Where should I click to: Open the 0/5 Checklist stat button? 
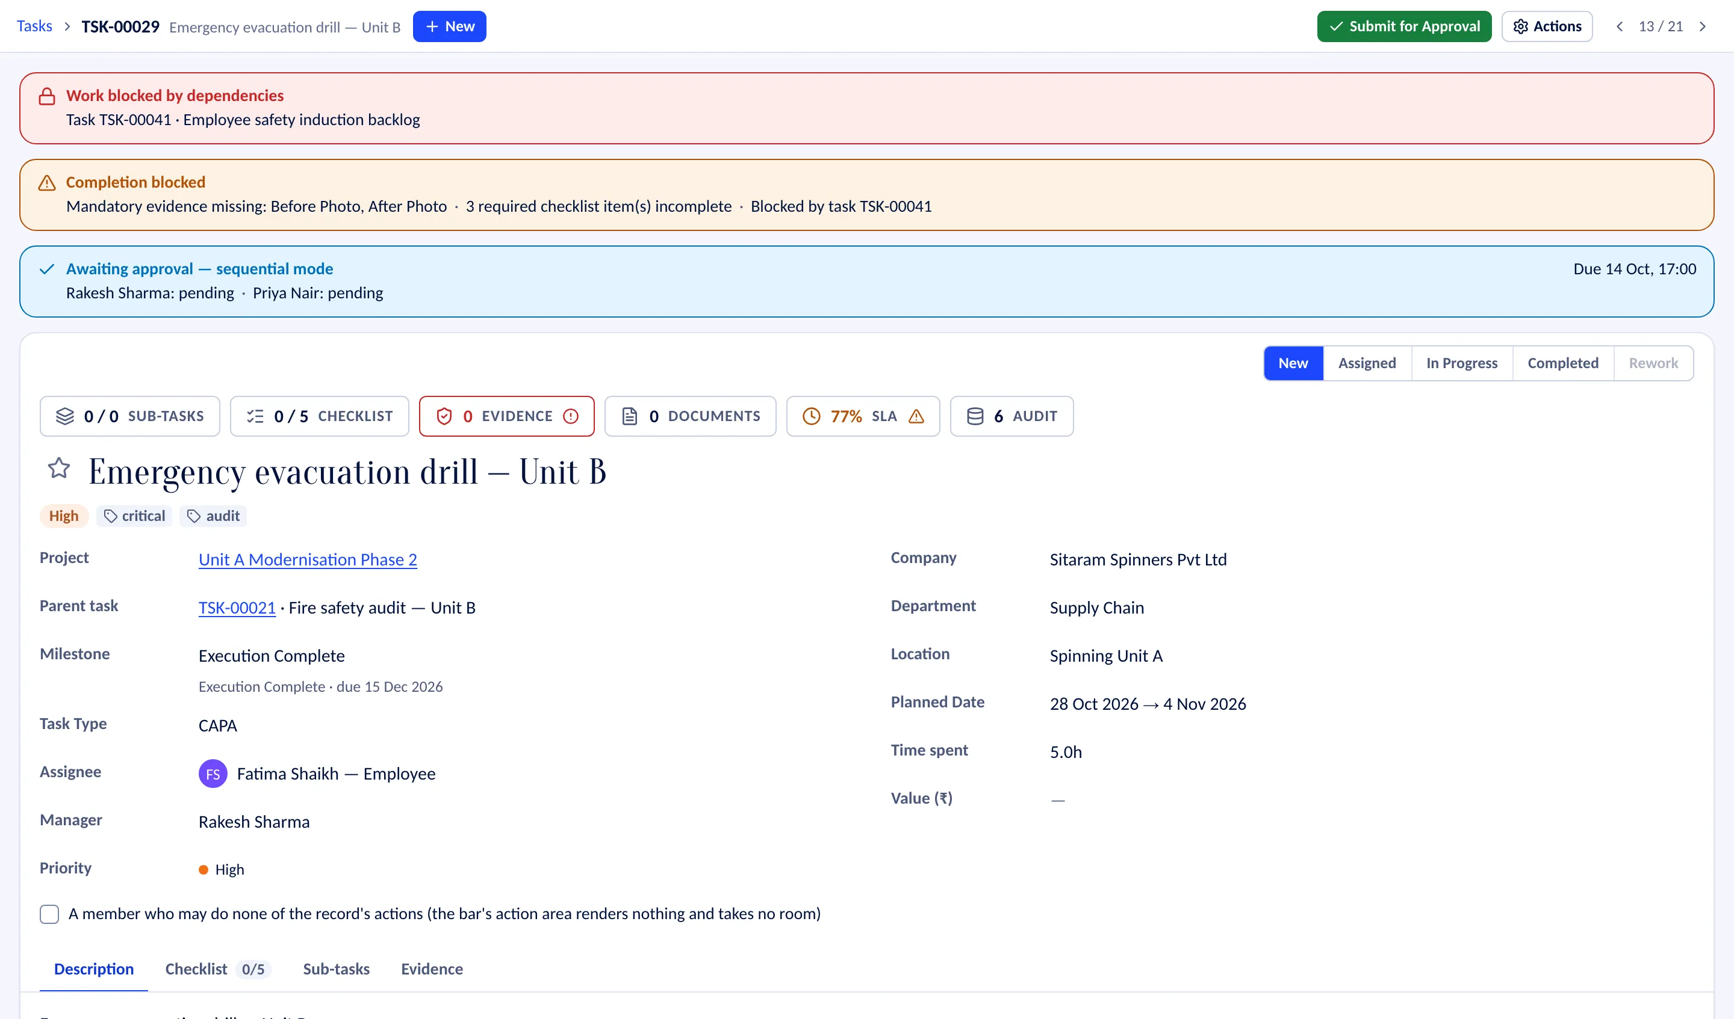319,416
